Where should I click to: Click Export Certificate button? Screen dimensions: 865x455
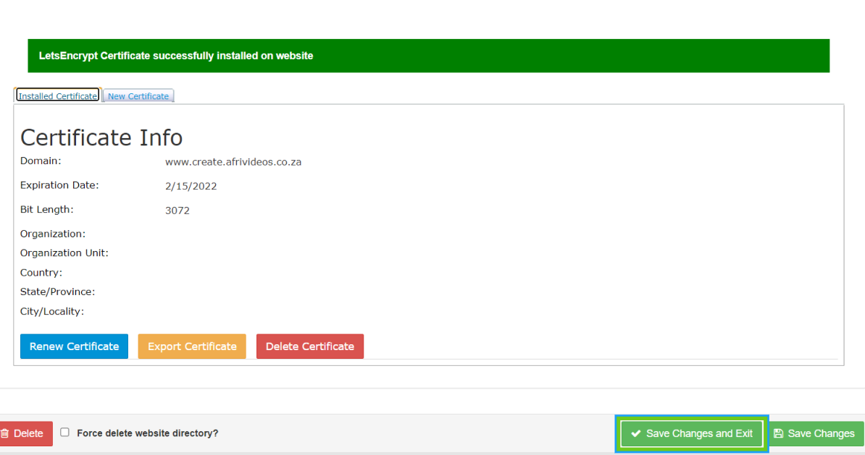pyautogui.click(x=192, y=346)
